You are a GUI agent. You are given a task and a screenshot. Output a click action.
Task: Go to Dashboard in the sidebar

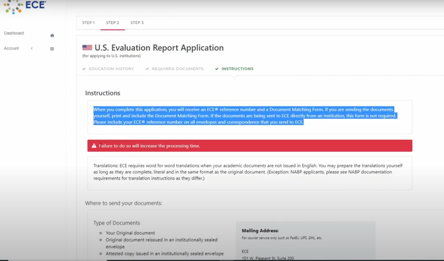14,33
